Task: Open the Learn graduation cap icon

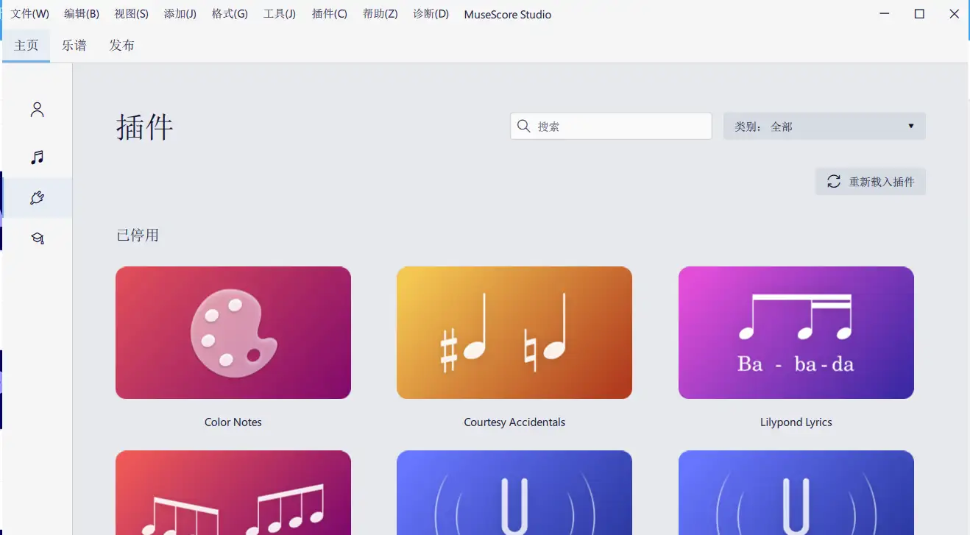Action: [38, 238]
